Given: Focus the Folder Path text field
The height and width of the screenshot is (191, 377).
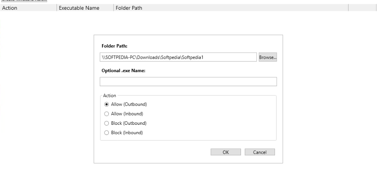Looking at the screenshot, I should 178,57.
